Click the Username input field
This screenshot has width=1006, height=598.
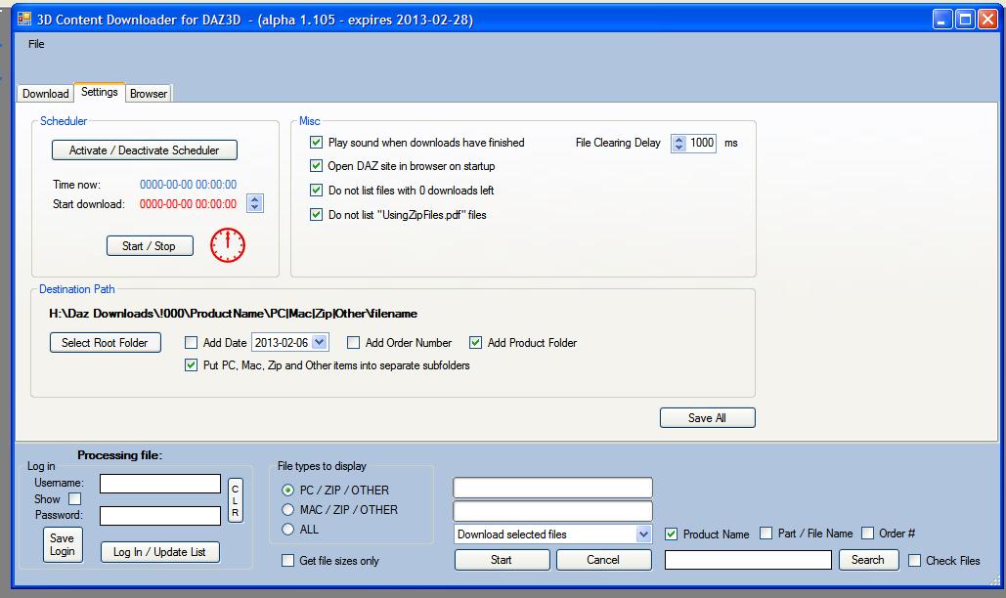coord(160,484)
